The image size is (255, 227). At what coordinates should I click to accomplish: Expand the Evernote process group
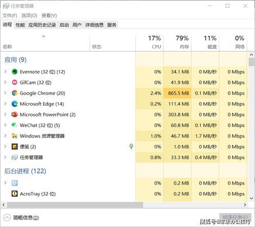click(x=5, y=72)
